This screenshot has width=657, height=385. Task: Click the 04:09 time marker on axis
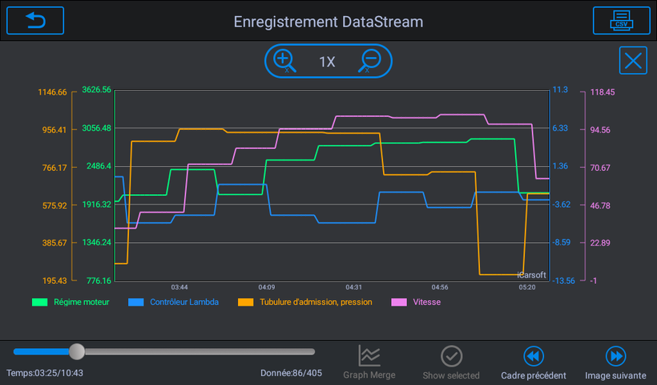[x=267, y=287]
